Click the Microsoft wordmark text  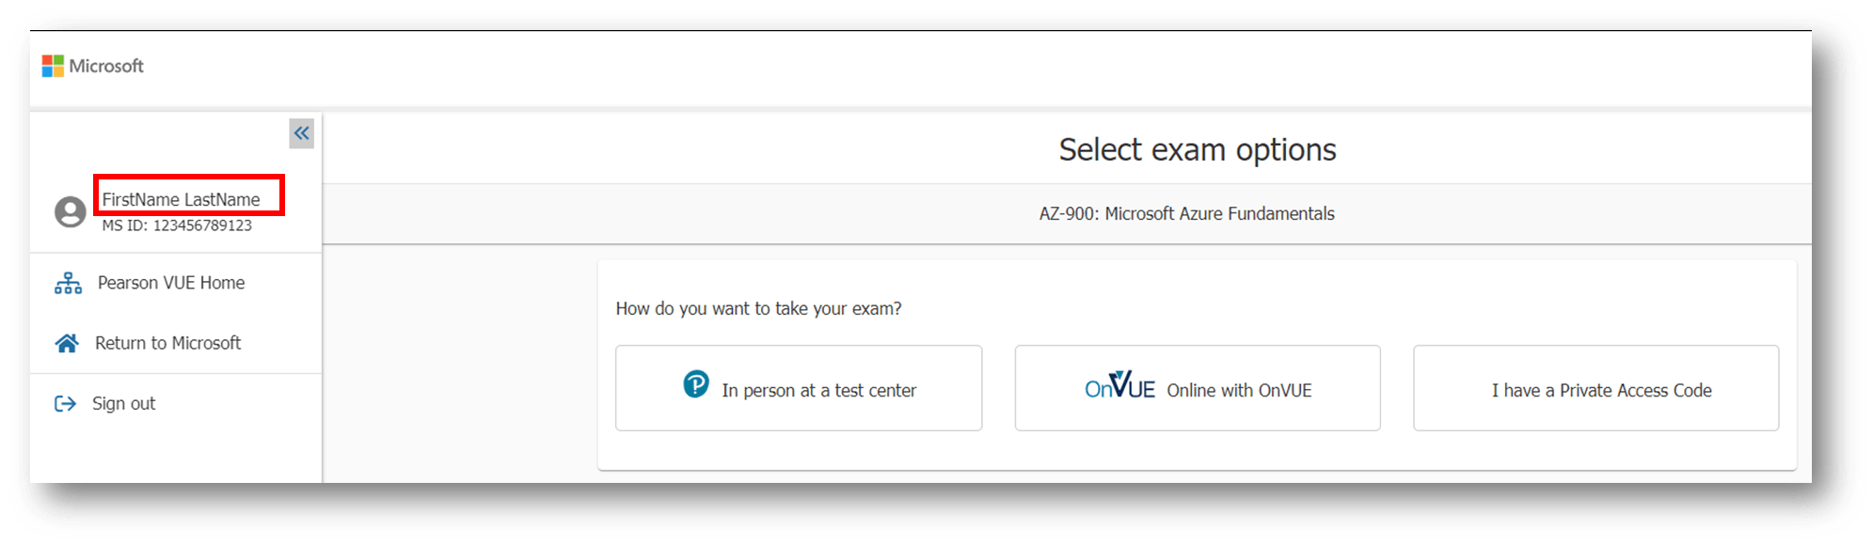click(106, 66)
